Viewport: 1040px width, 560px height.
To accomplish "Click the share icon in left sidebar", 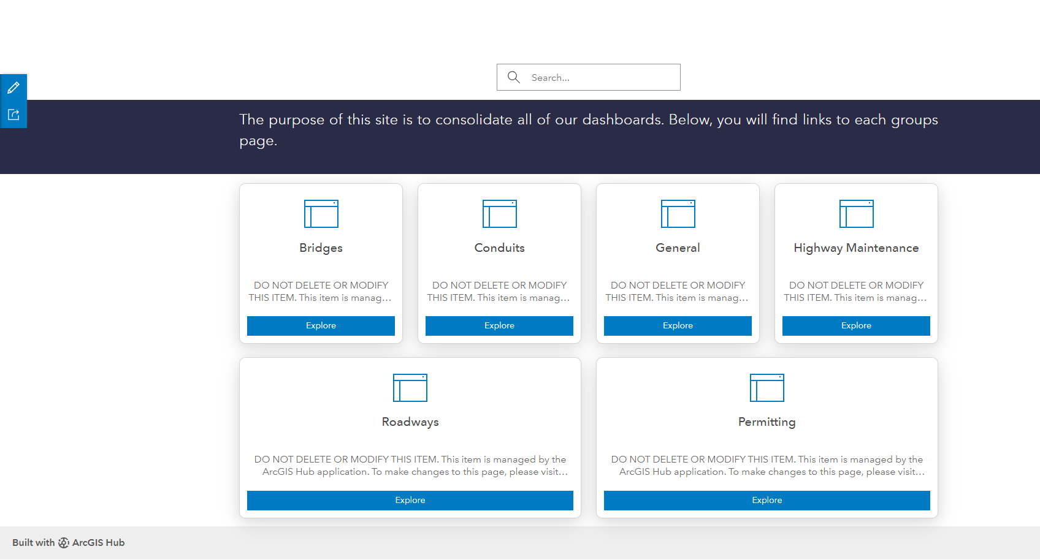I will pos(13,114).
